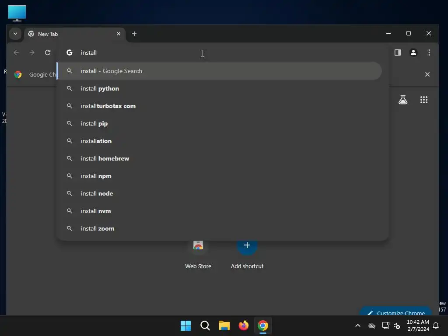Click the Add shortcut button
448x336 pixels.
247,254
